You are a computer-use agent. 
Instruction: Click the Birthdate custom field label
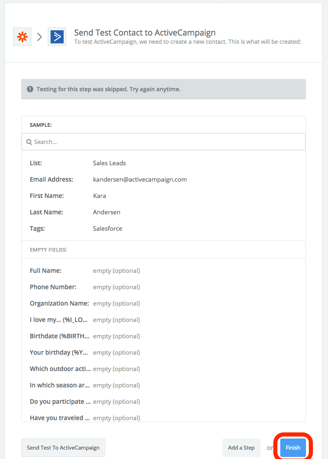click(x=59, y=336)
